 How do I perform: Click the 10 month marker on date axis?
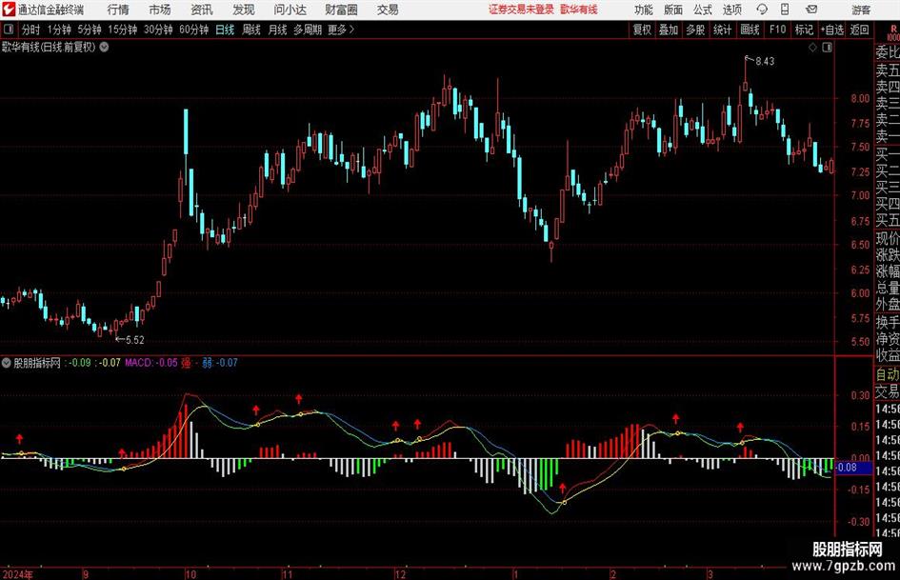(190, 574)
